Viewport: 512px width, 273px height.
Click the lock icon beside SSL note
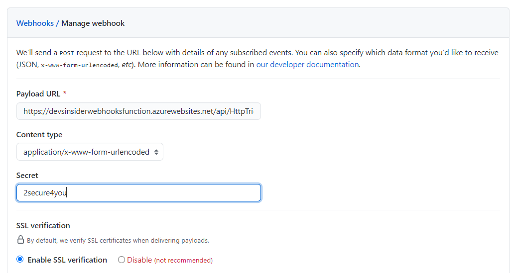[x=20, y=240]
